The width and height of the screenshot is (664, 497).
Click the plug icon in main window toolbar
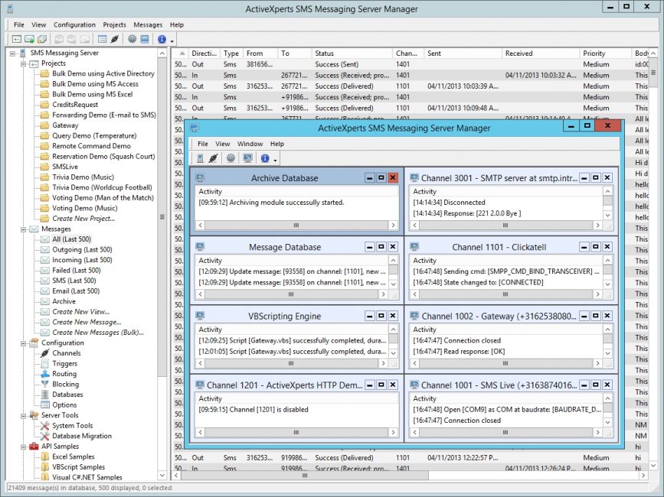click(x=114, y=39)
